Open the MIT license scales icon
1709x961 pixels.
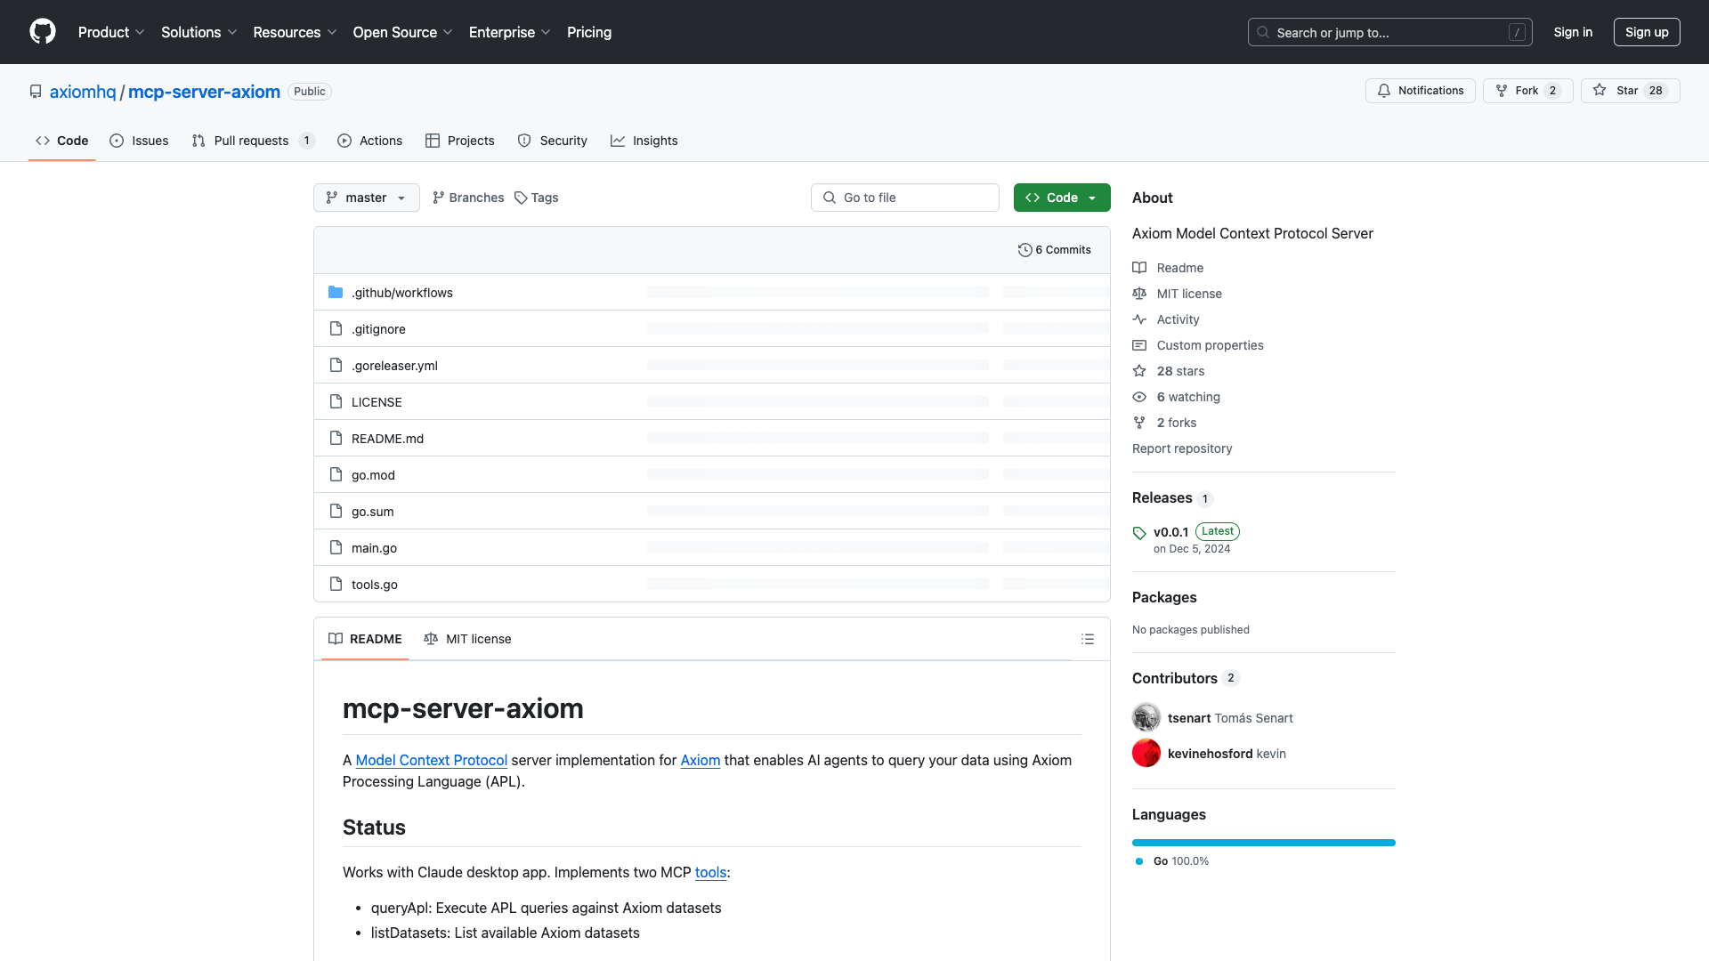click(x=1140, y=294)
